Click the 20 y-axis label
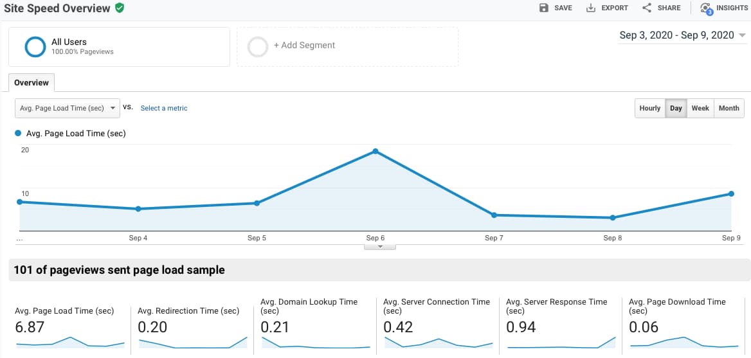This screenshot has width=751, height=358. [25, 150]
